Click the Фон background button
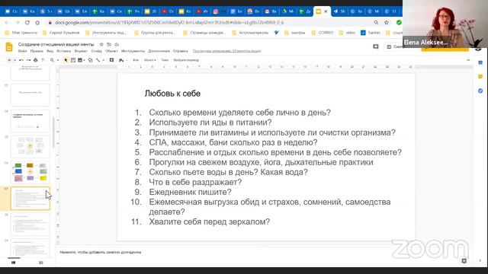 (136, 60)
